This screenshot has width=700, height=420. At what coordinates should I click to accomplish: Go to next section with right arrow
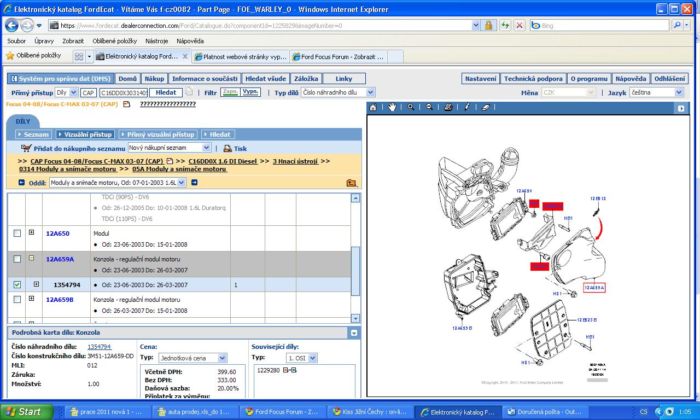[x=194, y=183]
